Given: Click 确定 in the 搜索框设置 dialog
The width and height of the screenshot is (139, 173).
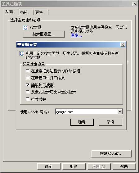Looking at the screenshot, I should tap(82, 122).
